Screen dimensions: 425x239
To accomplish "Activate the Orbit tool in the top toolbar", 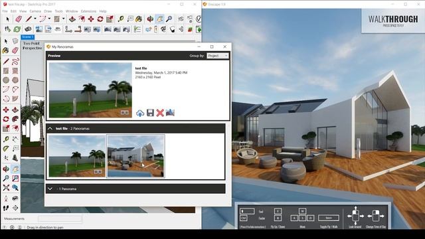I will pyautogui.click(x=150, y=19).
